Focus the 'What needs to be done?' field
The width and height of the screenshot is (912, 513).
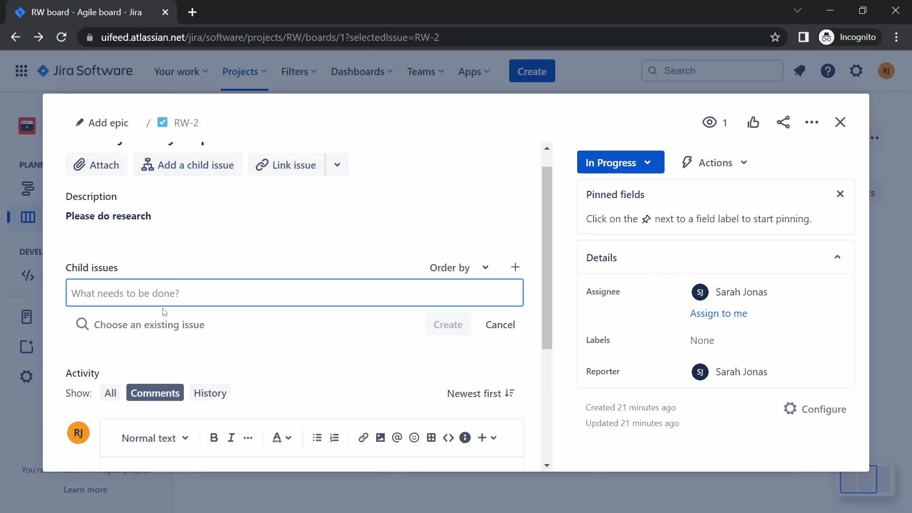(x=294, y=293)
